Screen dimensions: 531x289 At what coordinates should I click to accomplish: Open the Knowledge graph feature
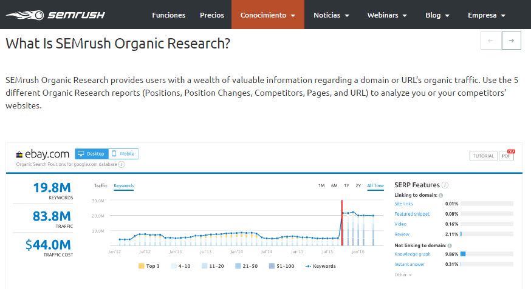coord(413,254)
